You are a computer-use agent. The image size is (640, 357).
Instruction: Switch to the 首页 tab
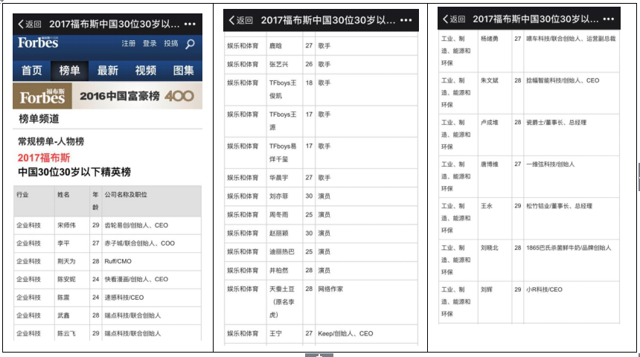(x=31, y=71)
